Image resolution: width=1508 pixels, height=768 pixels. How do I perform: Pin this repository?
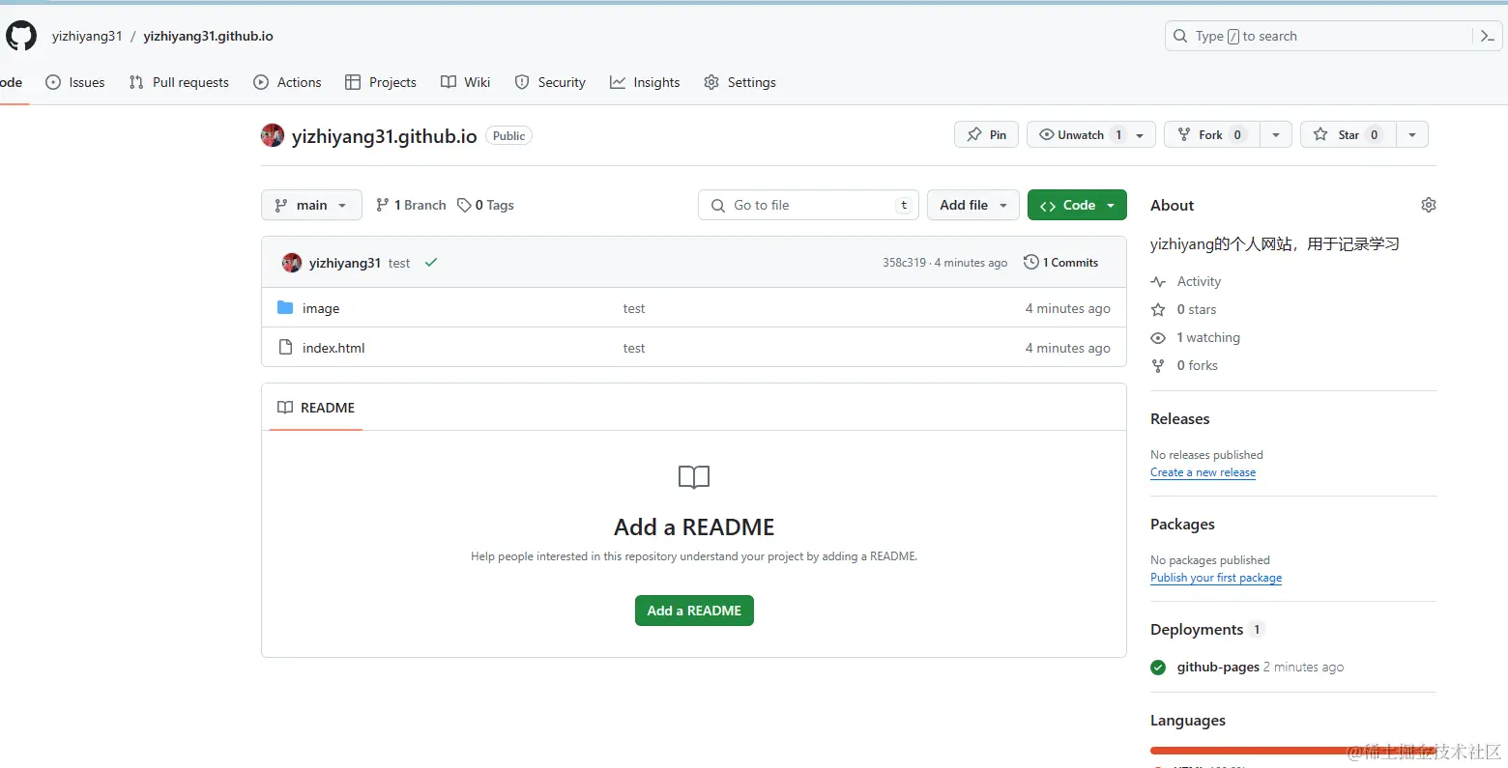tap(986, 134)
